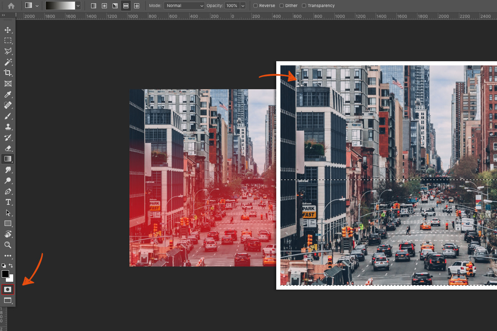
Task: Select the Spot Healing Brush tool
Action: coord(7,105)
